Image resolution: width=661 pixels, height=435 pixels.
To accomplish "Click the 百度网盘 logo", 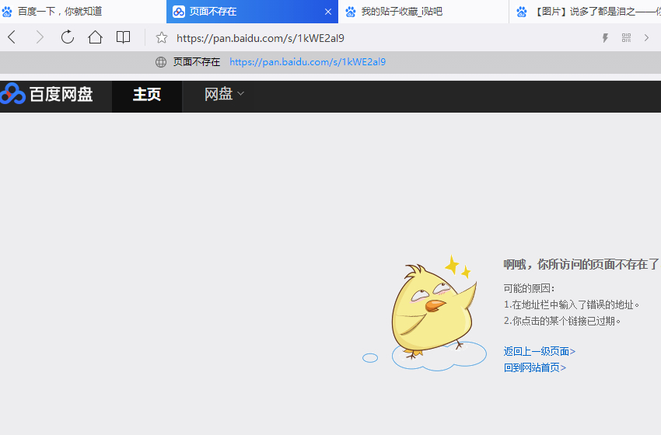I will 47,94.
